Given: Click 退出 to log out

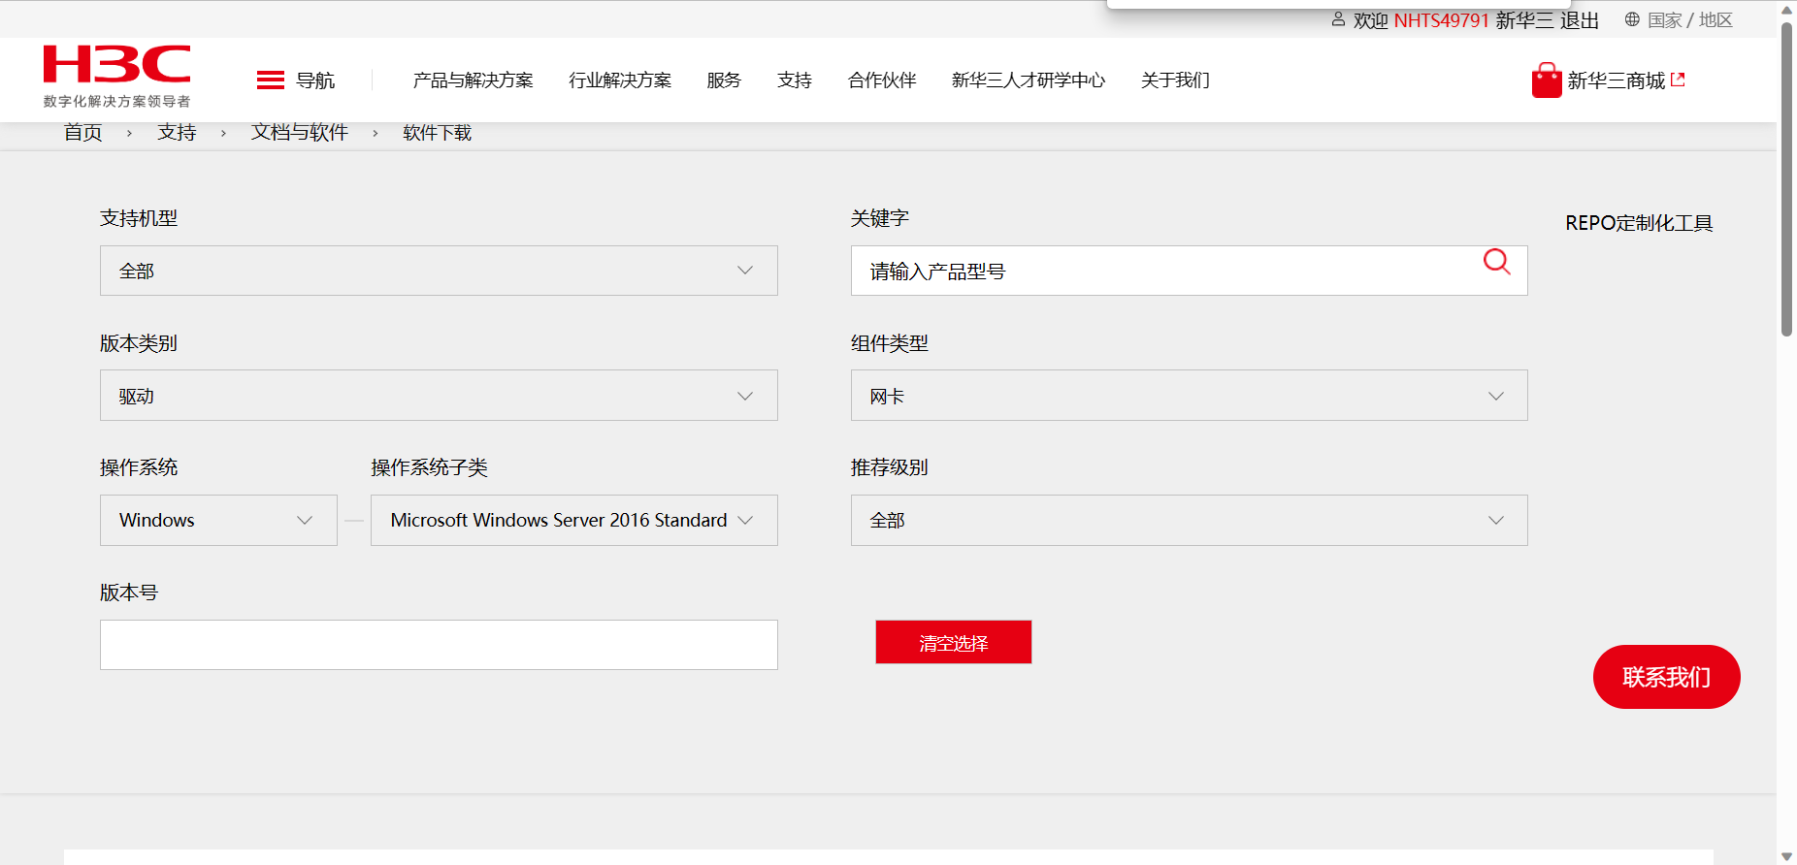Looking at the screenshot, I should (1580, 20).
